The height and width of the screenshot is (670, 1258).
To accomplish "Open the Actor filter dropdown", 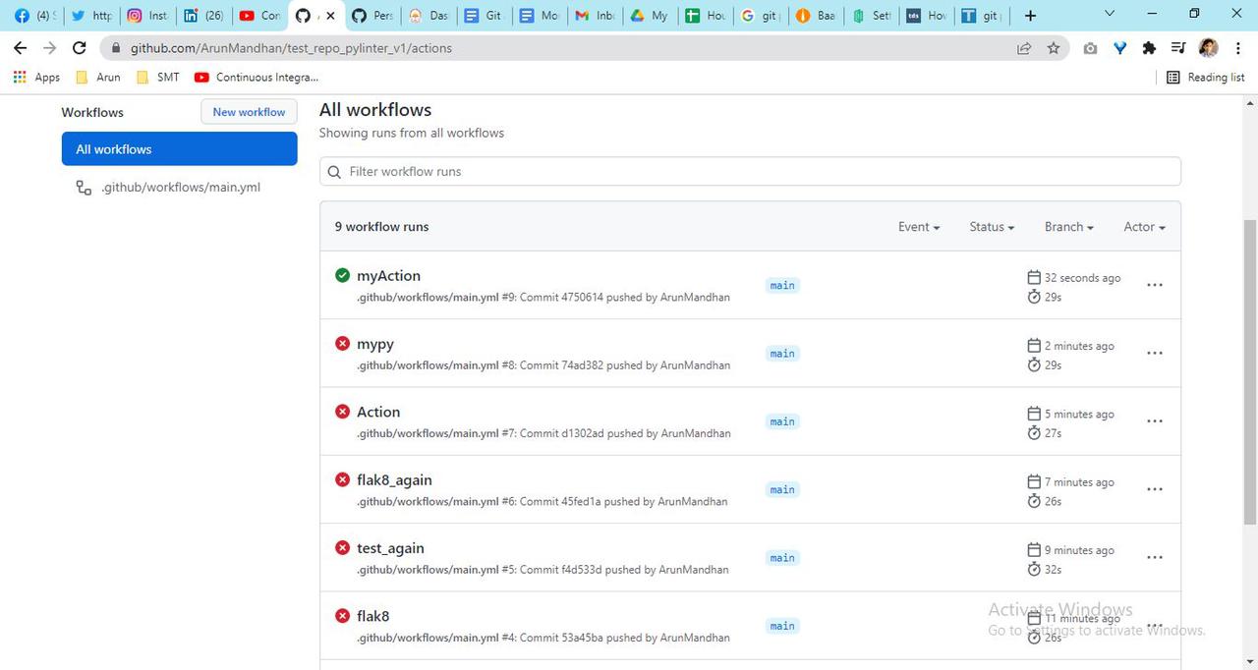I will click(1143, 227).
